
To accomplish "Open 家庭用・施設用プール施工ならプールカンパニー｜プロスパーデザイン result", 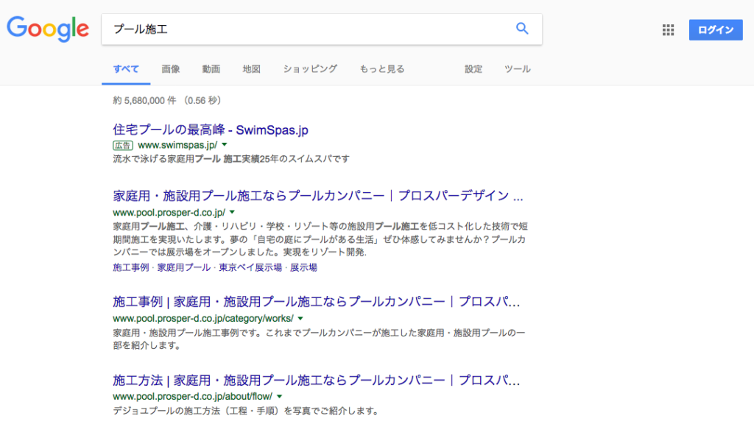I will (318, 196).
